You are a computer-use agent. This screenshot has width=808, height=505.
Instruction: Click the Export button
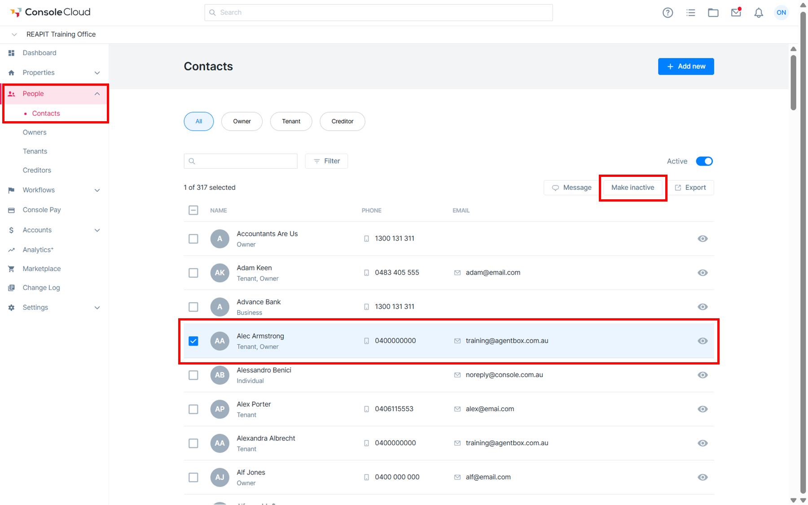tap(691, 188)
